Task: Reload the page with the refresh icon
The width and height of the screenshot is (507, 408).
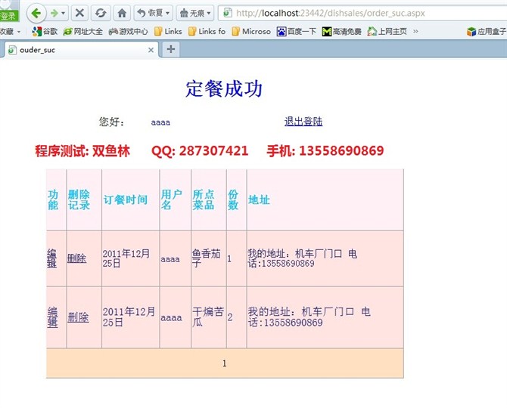Action: [x=101, y=14]
